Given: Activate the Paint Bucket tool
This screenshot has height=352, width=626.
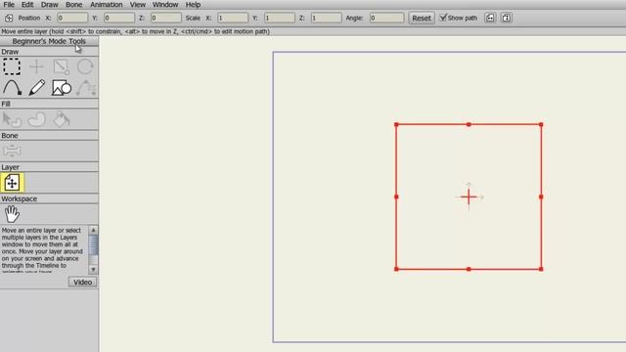Looking at the screenshot, I should (x=62, y=119).
